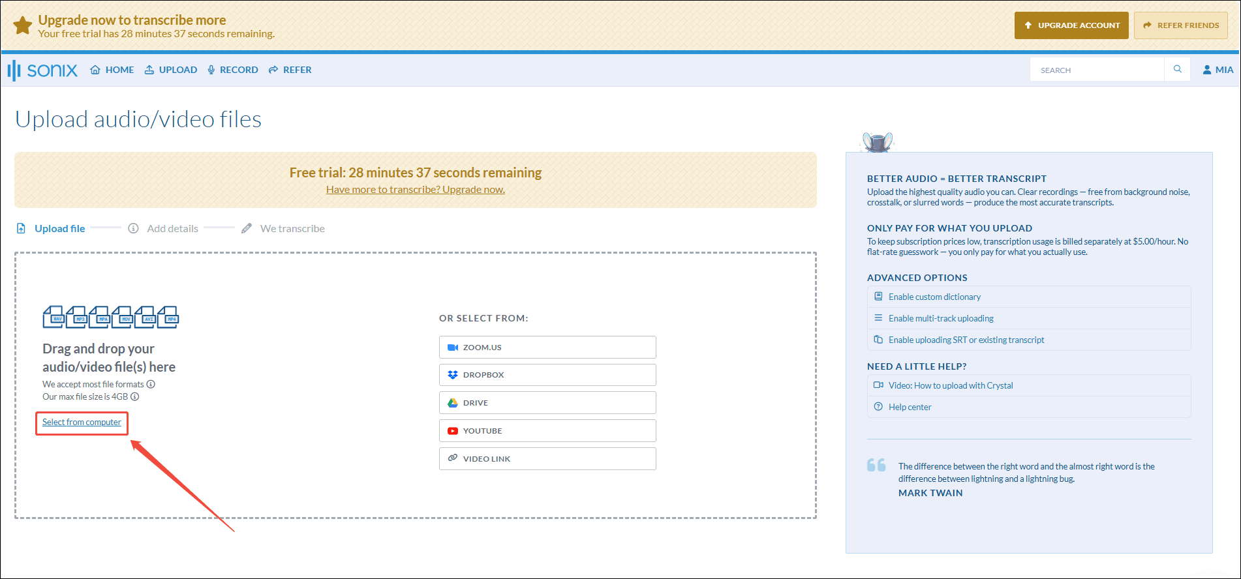This screenshot has width=1241, height=579.
Task: Open the MIA user account menu
Action: click(1218, 70)
